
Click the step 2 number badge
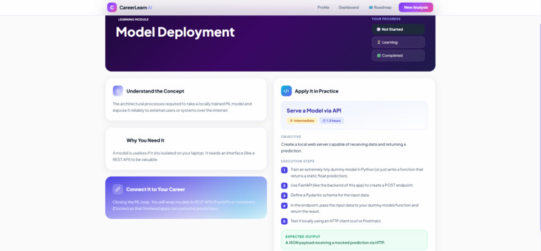point(284,185)
